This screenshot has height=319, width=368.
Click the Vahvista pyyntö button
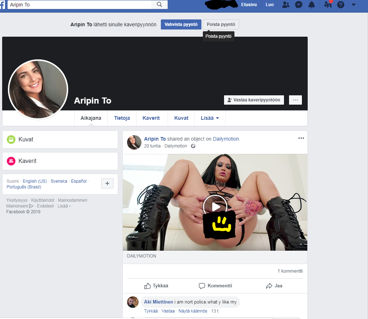pos(181,24)
